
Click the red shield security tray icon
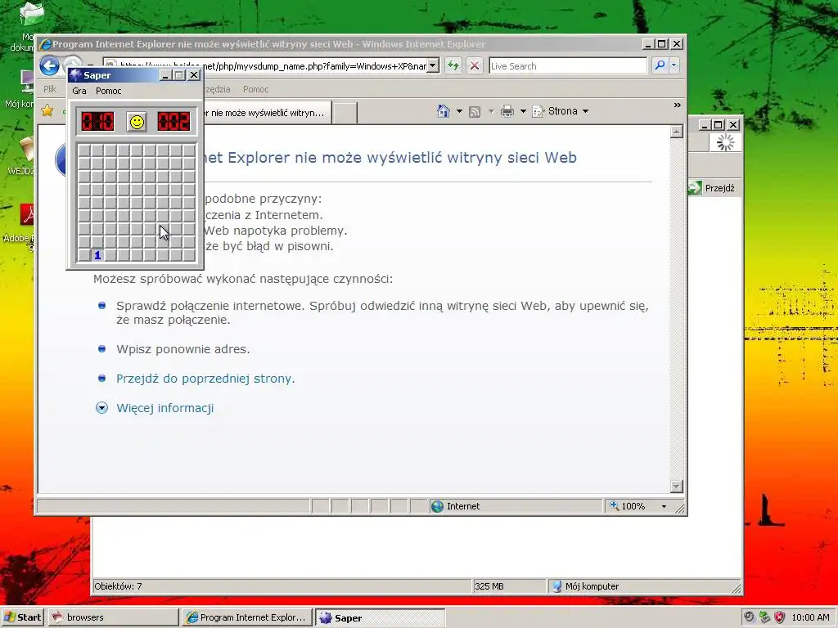pyautogui.click(x=780, y=617)
